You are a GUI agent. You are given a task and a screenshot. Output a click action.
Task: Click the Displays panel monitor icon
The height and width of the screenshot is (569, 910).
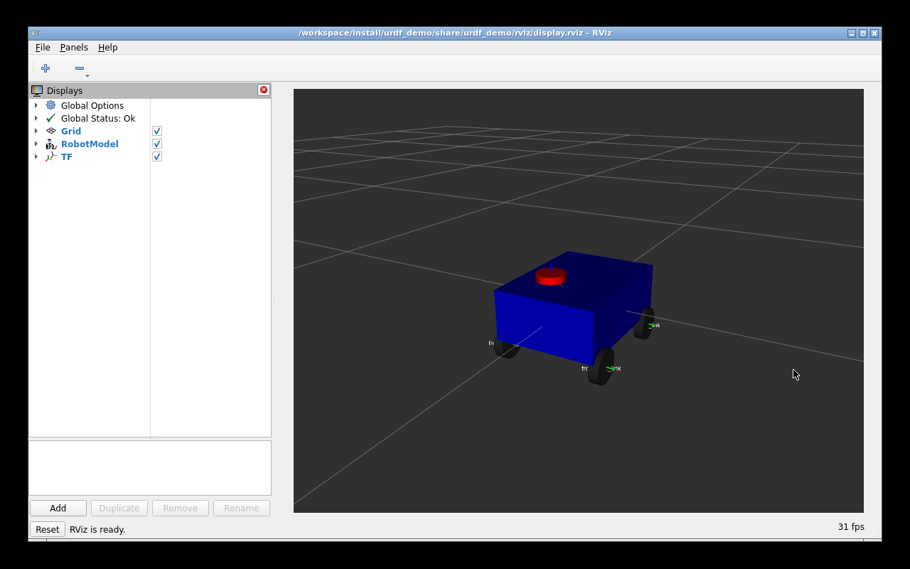click(x=37, y=90)
